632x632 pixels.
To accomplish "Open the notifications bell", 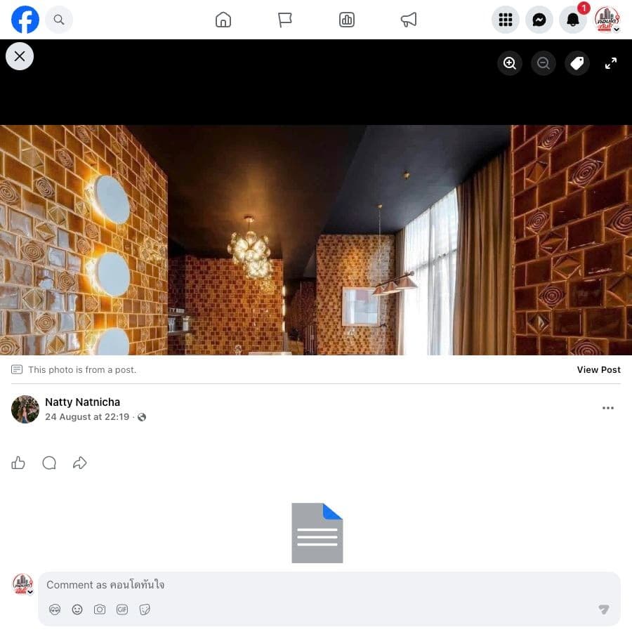I will tap(573, 20).
